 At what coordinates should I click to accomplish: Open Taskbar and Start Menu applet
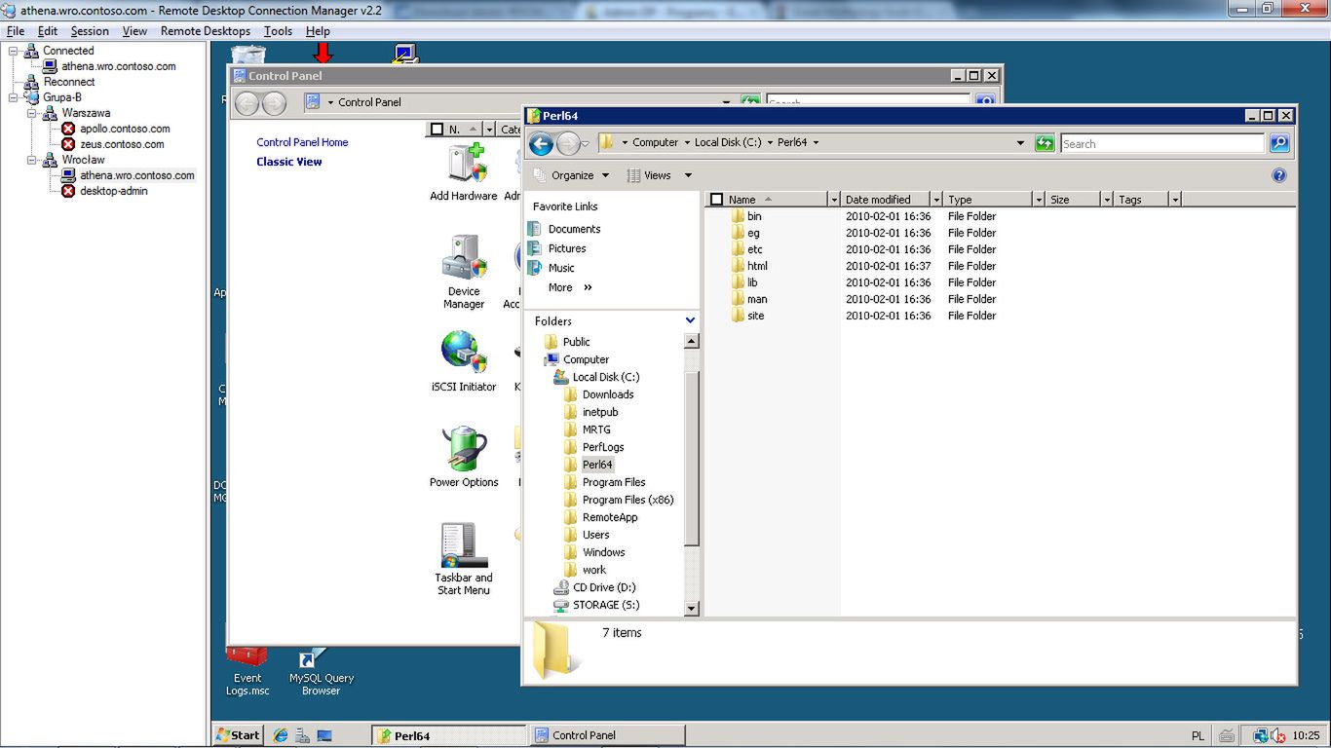[464, 559]
